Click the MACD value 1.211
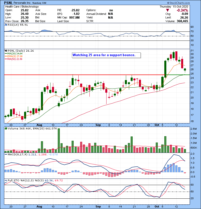The height and width of the screenshot is (209, 201). [x=32, y=155]
